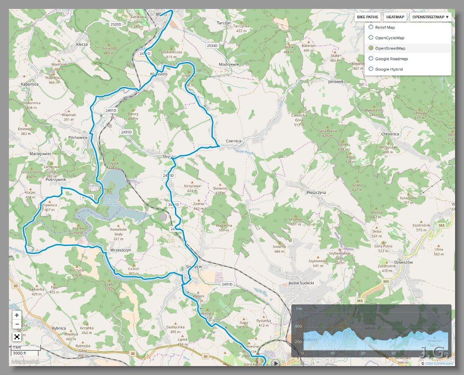Click the Stromiec peak triangle marker

[296, 215]
